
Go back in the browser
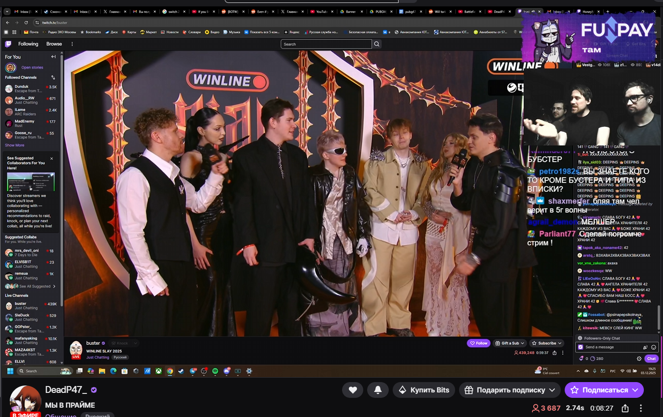coord(7,23)
